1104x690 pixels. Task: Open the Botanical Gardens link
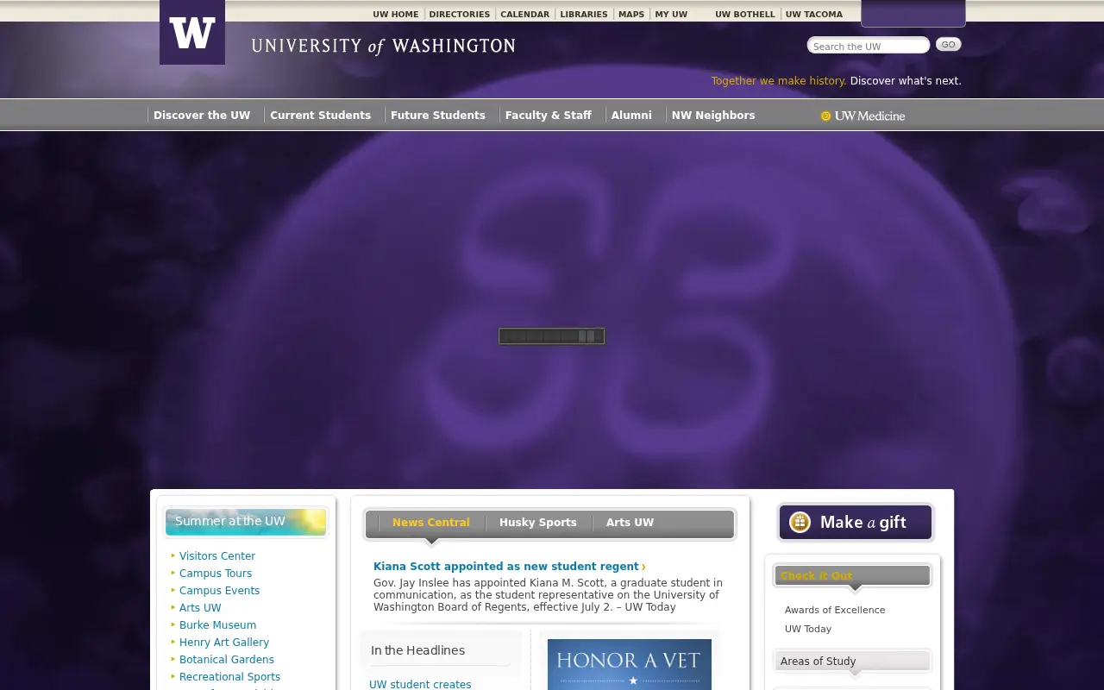click(x=227, y=660)
